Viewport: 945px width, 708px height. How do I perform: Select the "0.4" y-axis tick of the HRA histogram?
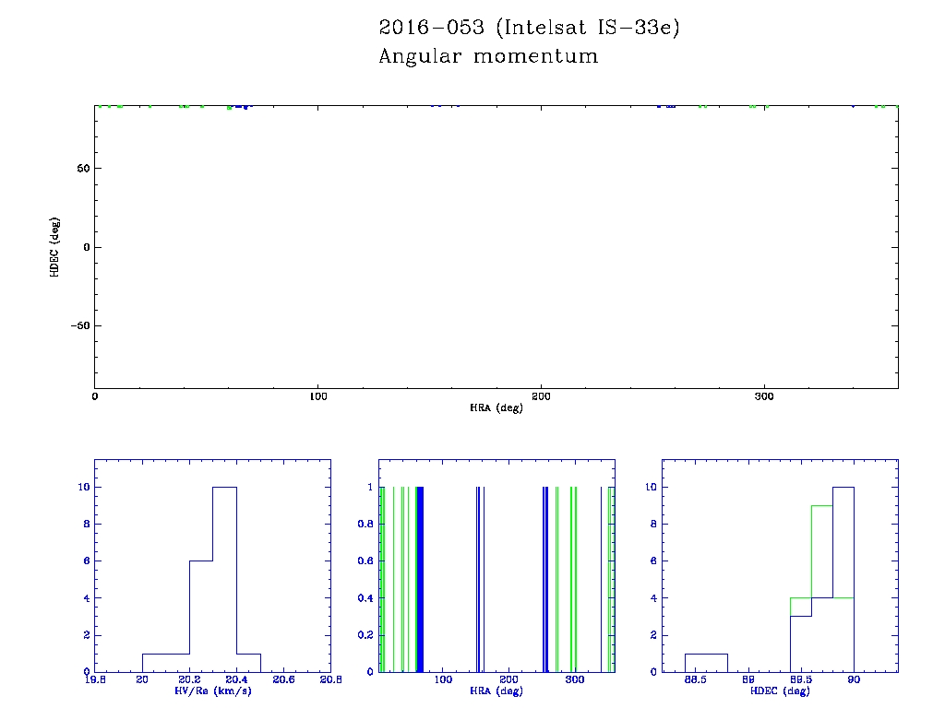[x=365, y=598]
